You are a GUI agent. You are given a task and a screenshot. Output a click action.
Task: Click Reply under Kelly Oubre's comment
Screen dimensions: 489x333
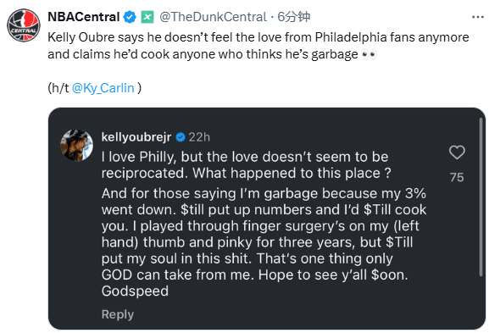pyautogui.click(x=118, y=314)
